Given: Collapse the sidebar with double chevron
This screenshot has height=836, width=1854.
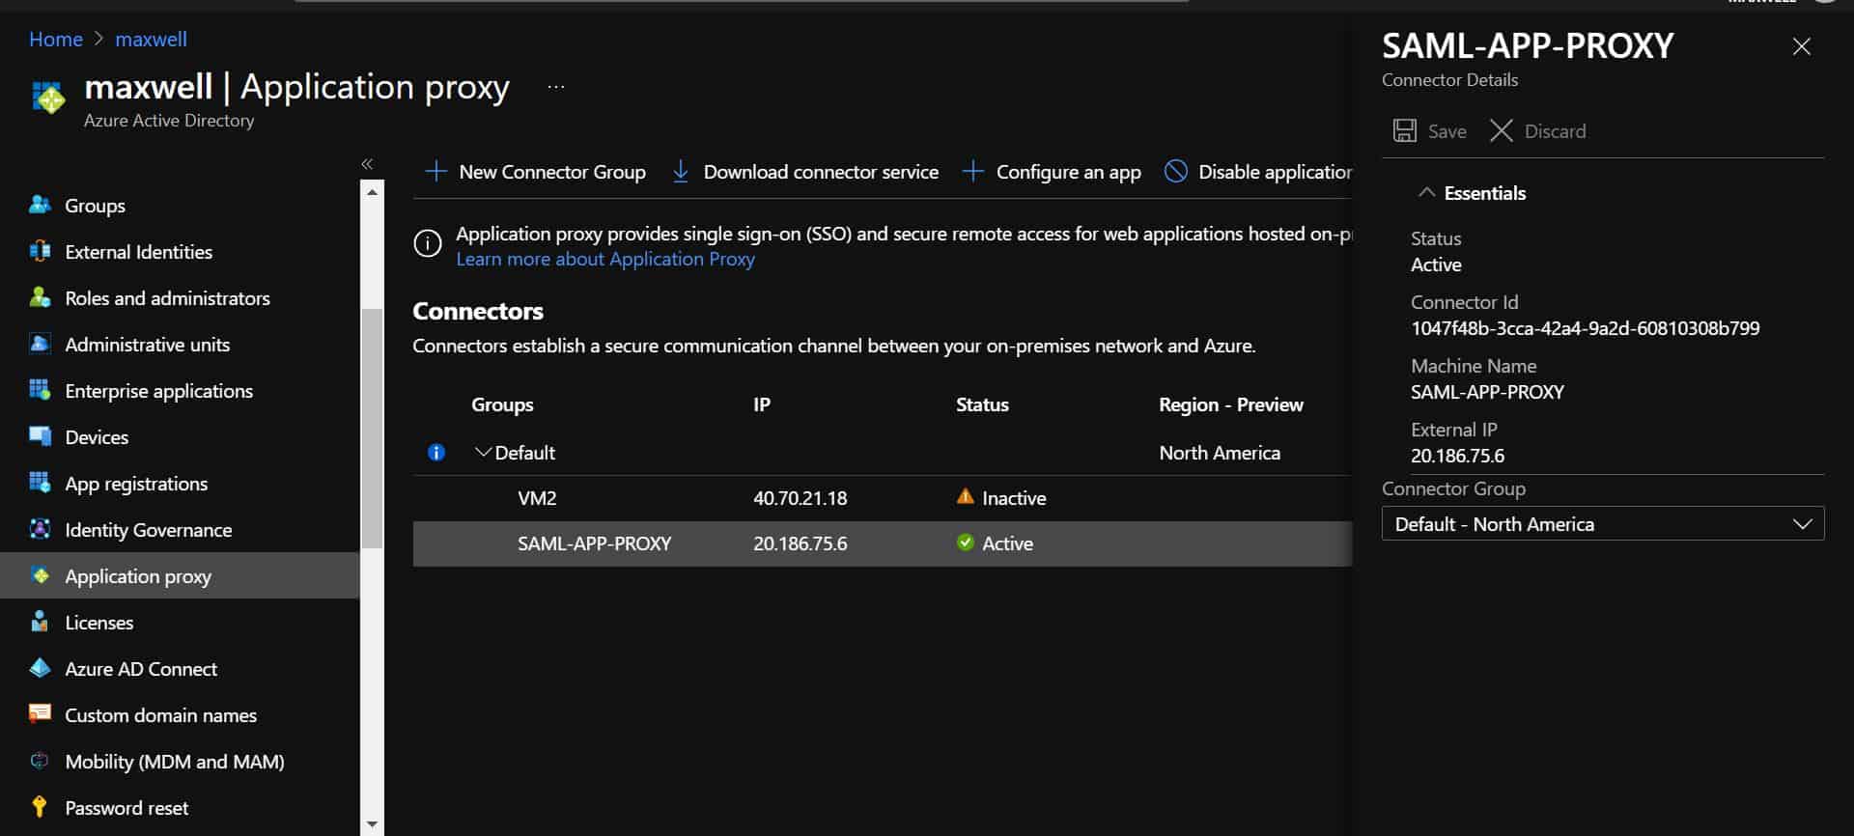Looking at the screenshot, I should click(367, 164).
